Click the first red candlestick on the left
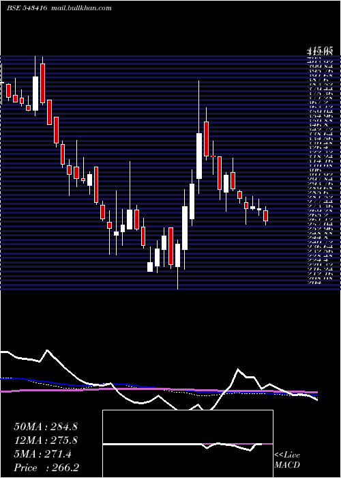 (x=8, y=91)
